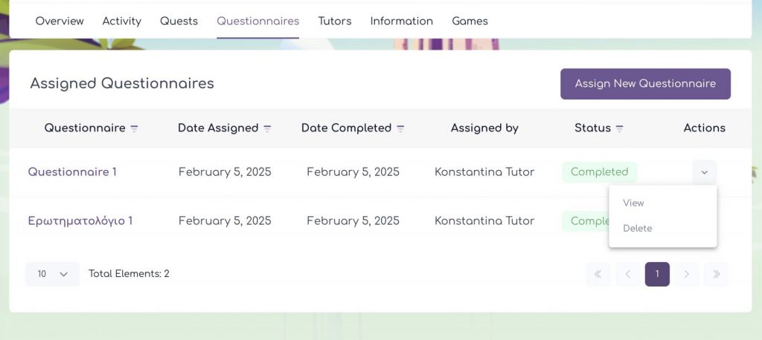Open the Ερωτηματολόγιο 1 link
The height and width of the screenshot is (340, 762).
point(80,220)
